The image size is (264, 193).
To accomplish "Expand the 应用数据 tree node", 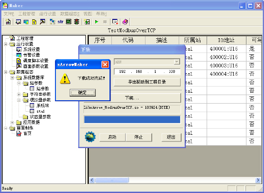I will (12, 123).
